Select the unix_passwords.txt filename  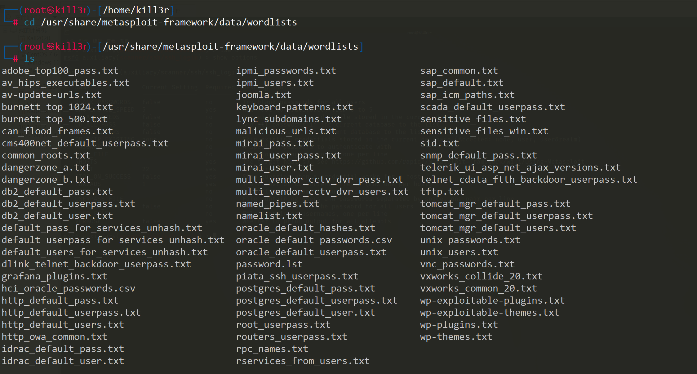pos(470,240)
